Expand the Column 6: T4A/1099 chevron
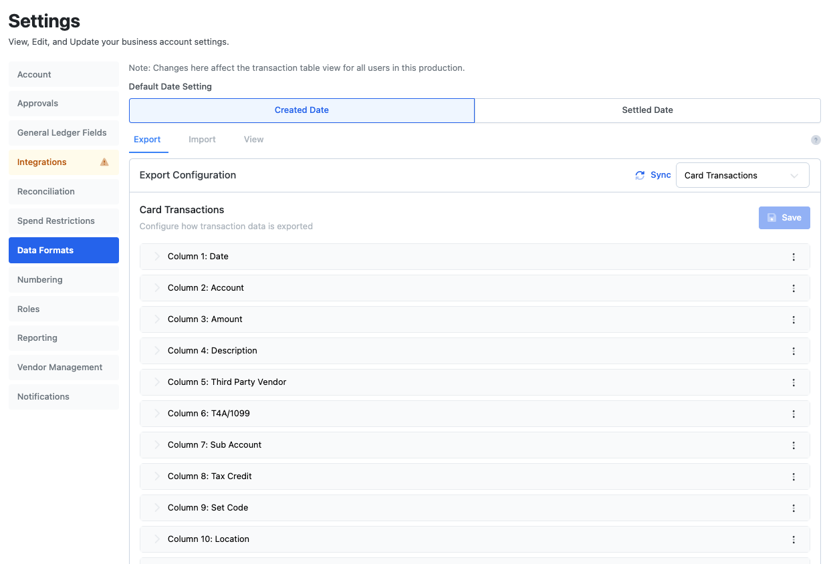Screen dimensions: 829x564 point(158,414)
